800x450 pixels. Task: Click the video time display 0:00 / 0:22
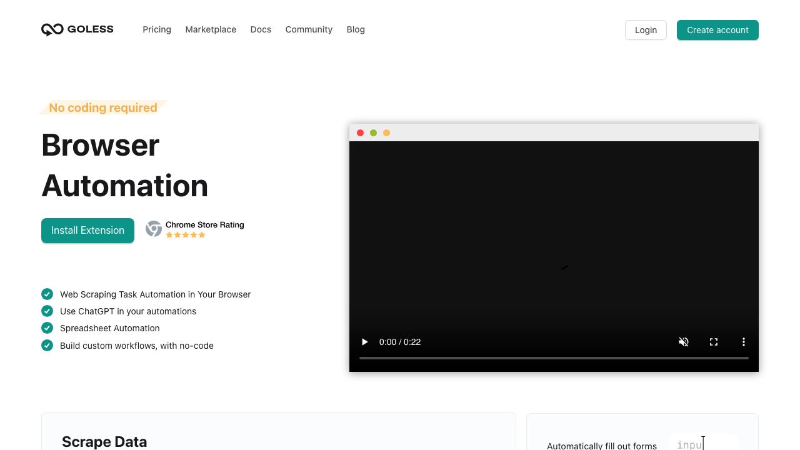pyautogui.click(x=400, y=342)
